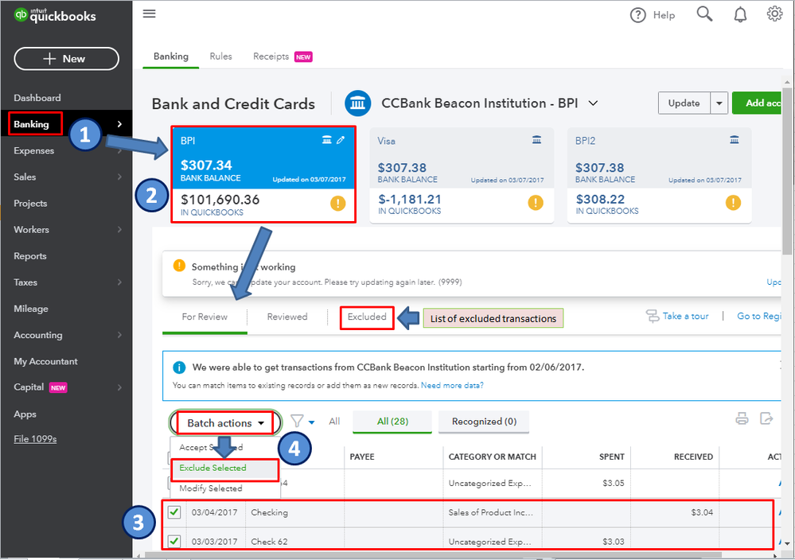Select the Visa account card

pos(462,175)
